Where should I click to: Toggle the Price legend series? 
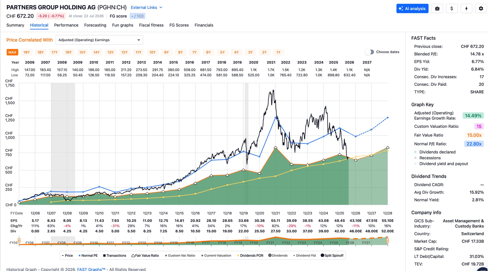tap(67, 255)
